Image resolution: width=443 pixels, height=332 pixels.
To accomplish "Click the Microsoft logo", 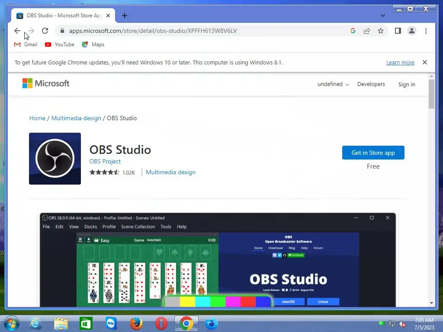I will 46,83.
